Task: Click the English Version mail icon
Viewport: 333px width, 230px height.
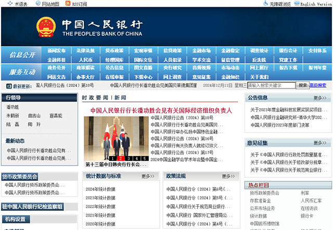Action: 311,4
